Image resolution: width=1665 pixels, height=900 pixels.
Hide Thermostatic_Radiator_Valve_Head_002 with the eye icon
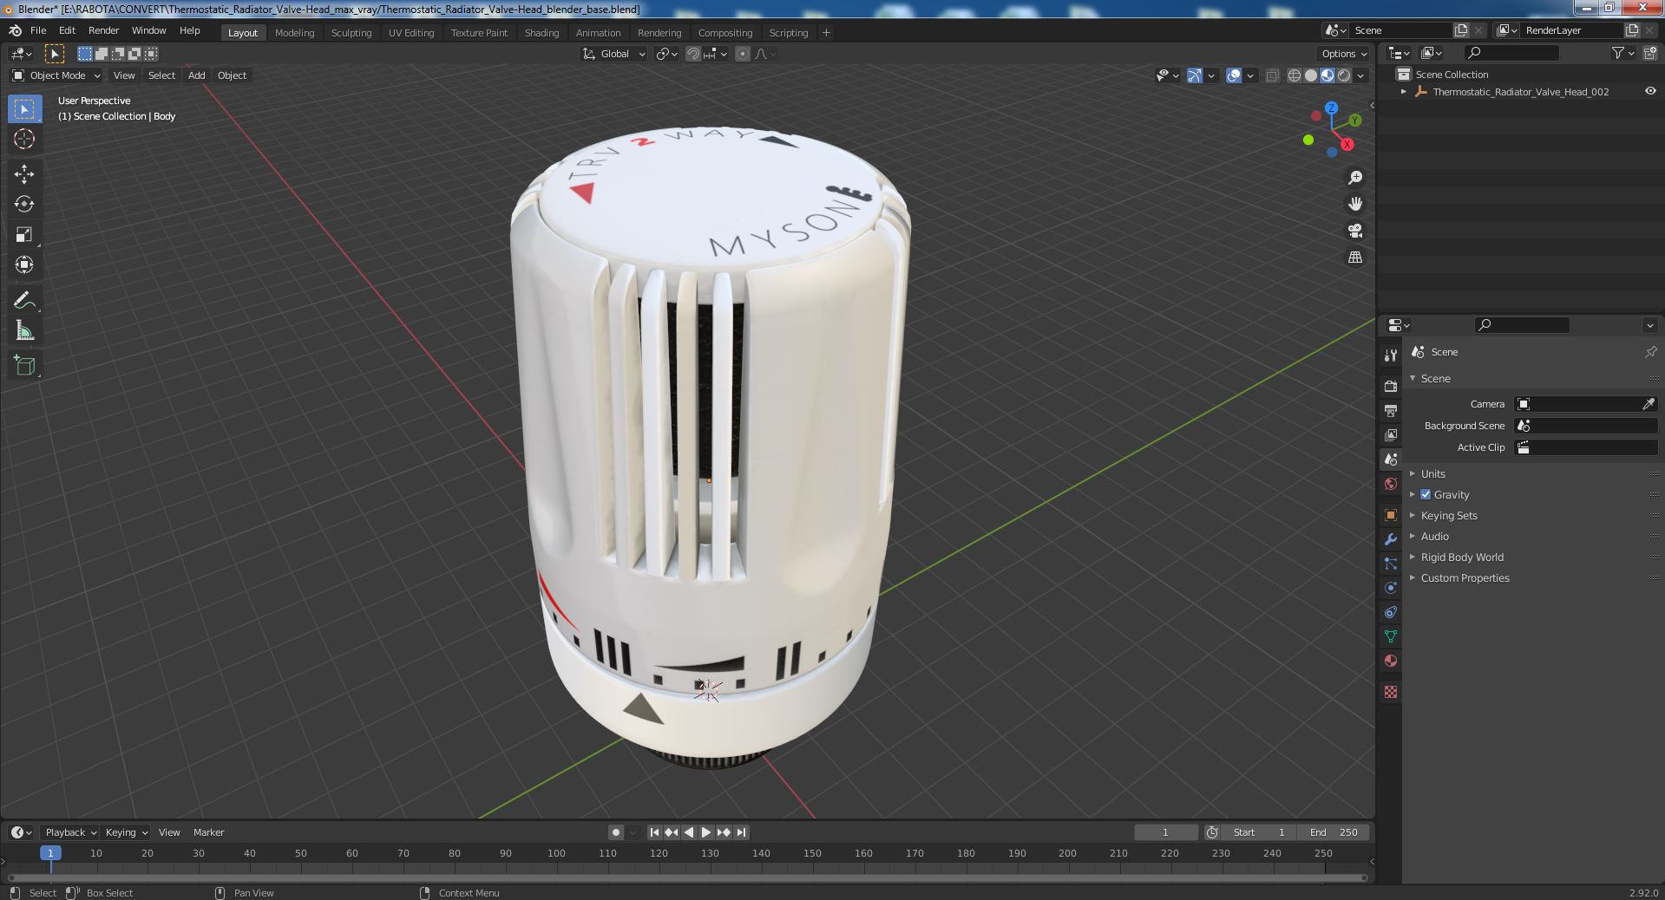[1650, 91]
